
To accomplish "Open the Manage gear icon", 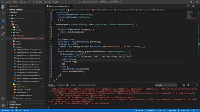I will tap(3, 105).
